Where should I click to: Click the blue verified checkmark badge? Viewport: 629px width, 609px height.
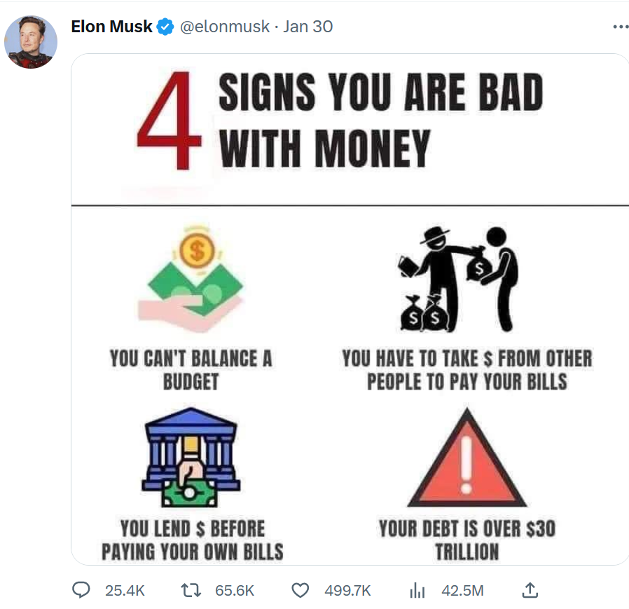pyautogui.click(x=165, y=27)
